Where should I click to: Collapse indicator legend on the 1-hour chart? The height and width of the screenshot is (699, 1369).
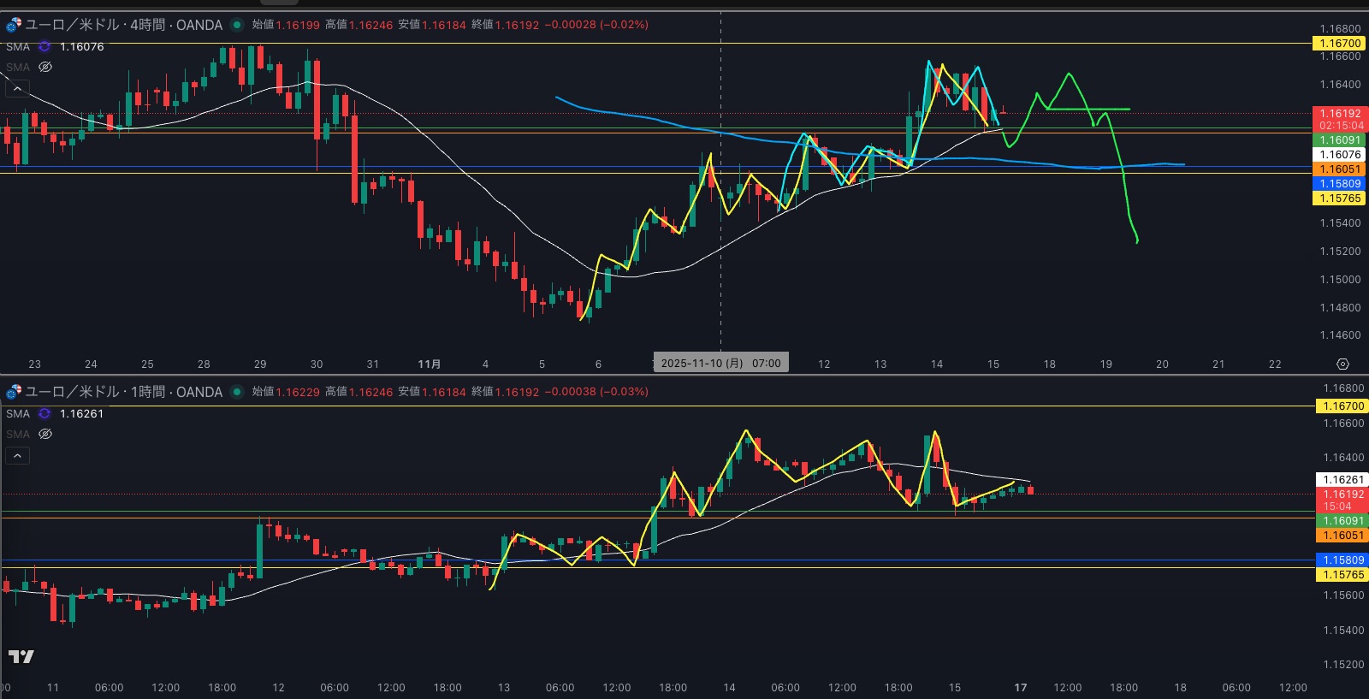[x=17, y=456]
